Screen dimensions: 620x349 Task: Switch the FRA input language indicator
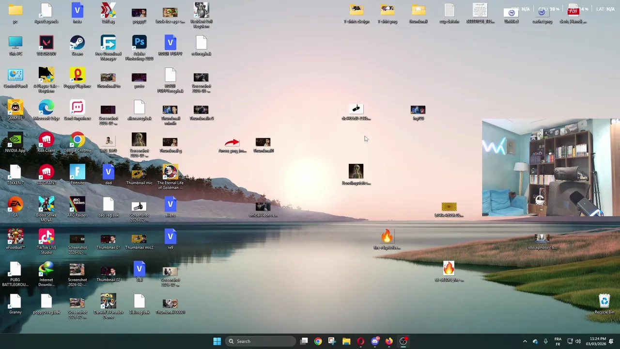tap(558, 341)
